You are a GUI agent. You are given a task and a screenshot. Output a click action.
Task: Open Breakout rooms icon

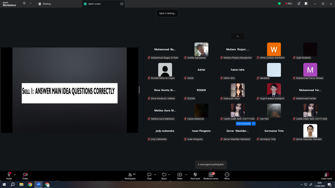pos(211,174)
